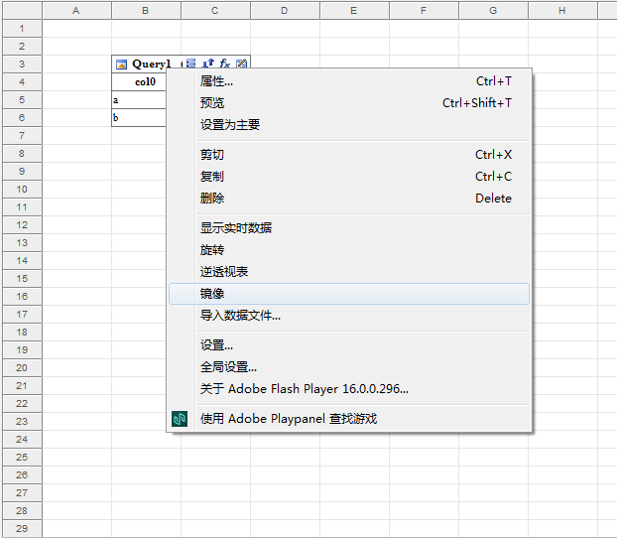Select row header 29

point(22,528)
